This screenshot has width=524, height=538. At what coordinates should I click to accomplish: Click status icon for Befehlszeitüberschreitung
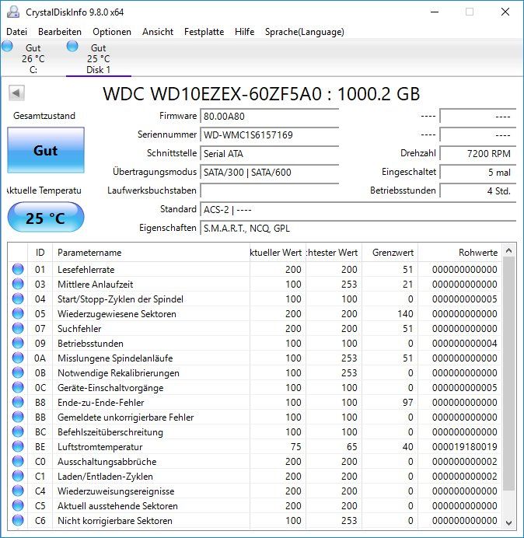click(x=18, y=431)
